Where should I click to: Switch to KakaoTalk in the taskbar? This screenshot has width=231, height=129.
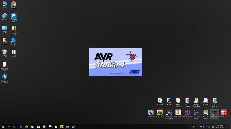62,127
